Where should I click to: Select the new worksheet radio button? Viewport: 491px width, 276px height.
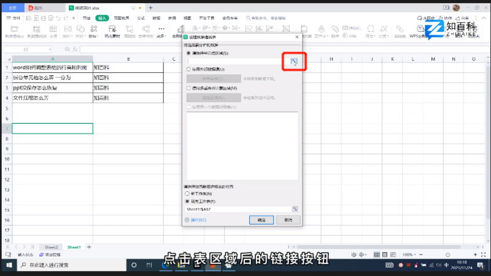click(x=188, y=193)
